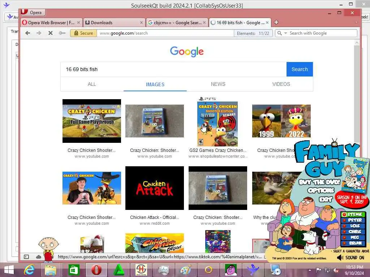The image size is (370, 277).
Task: Open closed tabs trash dropdown in tab bar
Action: (x=356, y=22)
